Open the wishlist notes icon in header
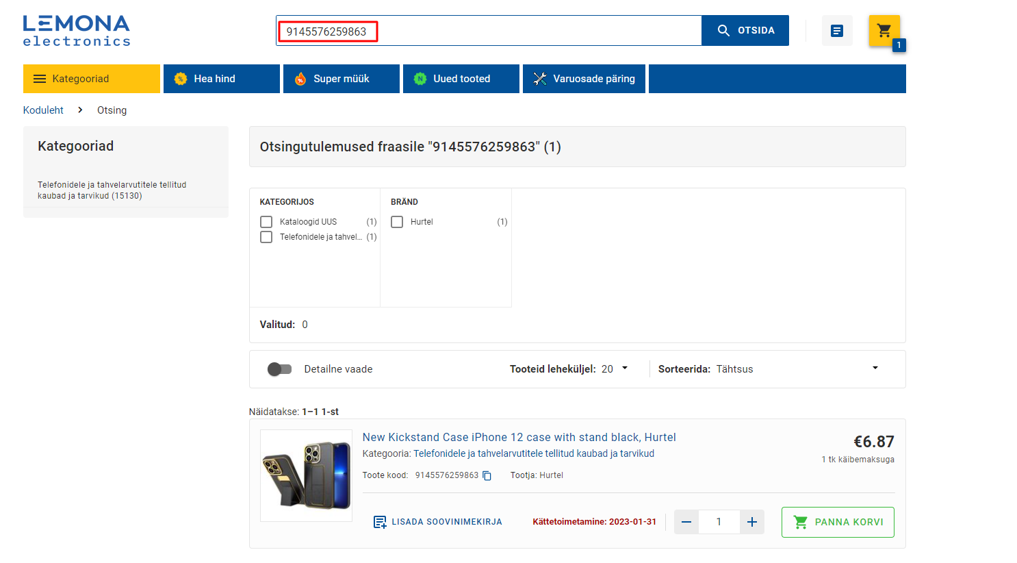Image resolution: width=1017 pixels, height=563 pixels. (837, 31)
